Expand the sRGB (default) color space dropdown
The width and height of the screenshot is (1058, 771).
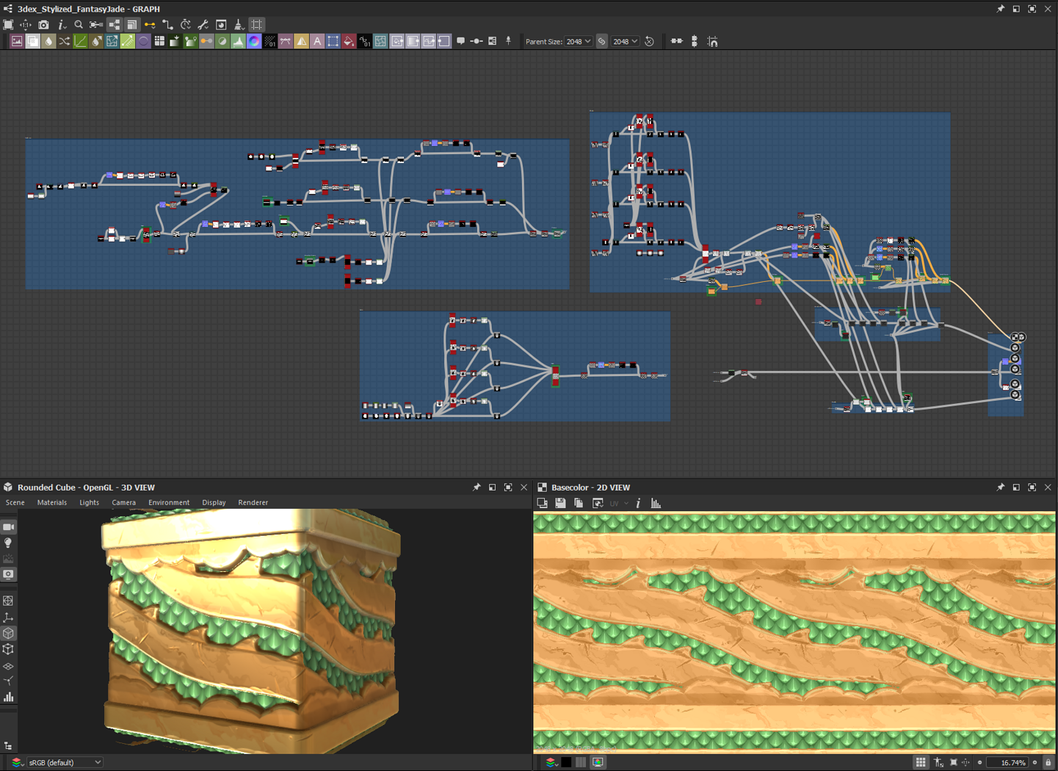pos(65,763)
